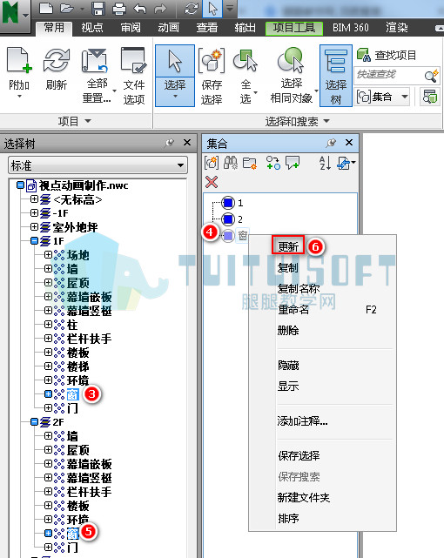Expand the 室外地坪 tree node
This screenshot has width=444, height=558.
tap(34, 226)
